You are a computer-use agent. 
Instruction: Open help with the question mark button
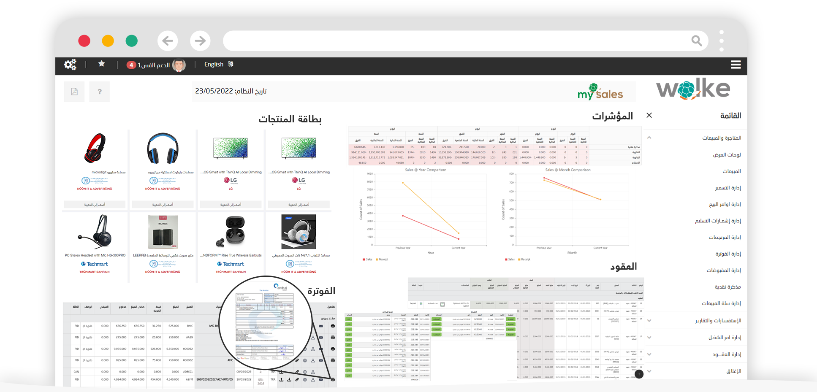[x=100, y=92]
